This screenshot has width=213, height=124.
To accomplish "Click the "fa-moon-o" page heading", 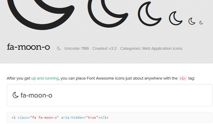I will [28, 47].
